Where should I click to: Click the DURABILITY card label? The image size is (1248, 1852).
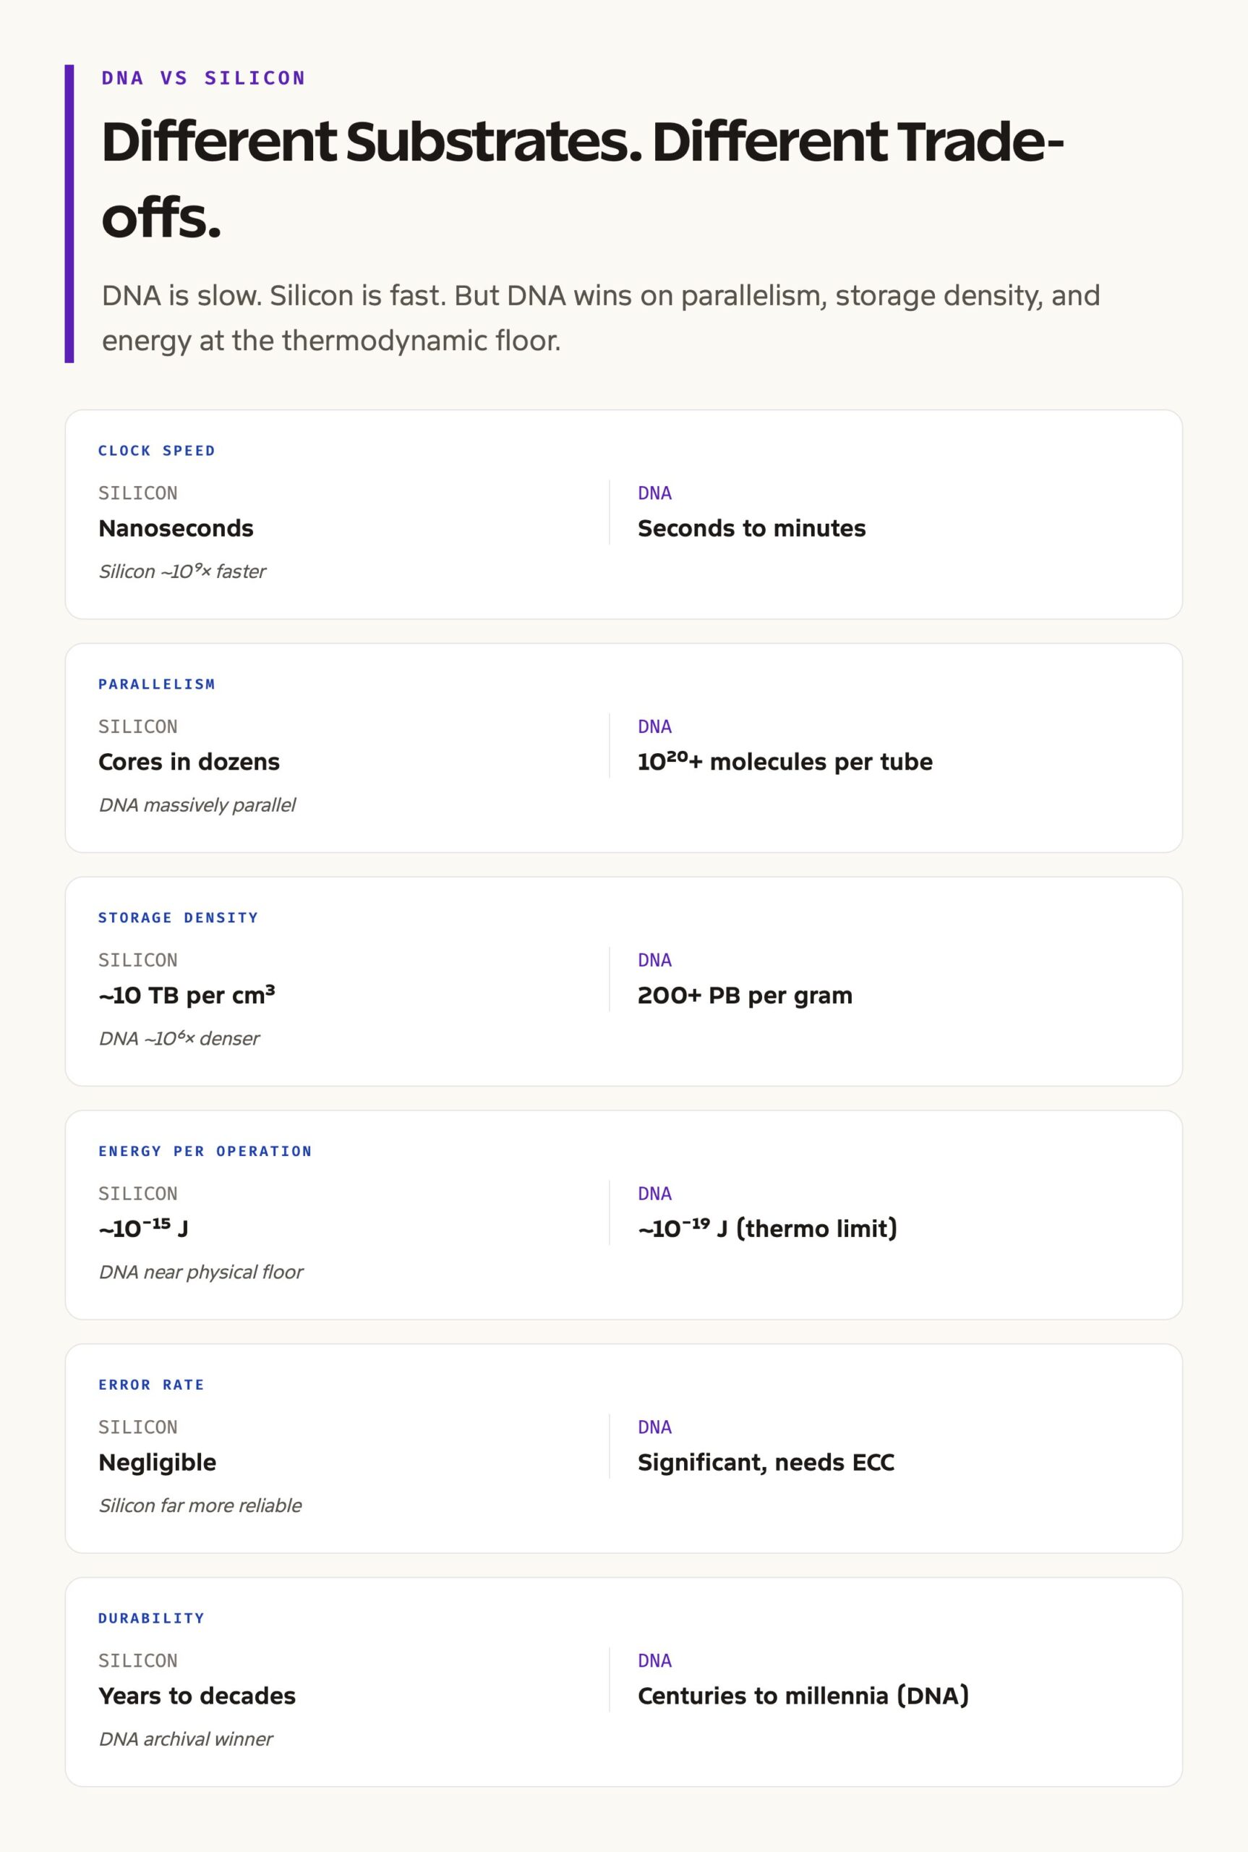pos(151,1618)
